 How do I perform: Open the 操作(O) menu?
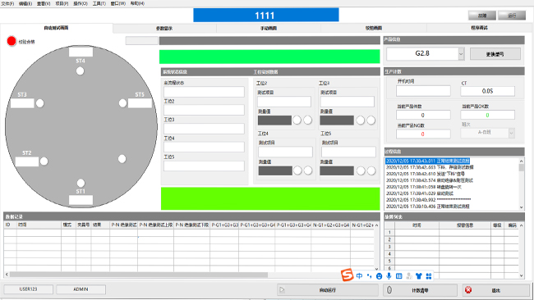[81, 3]
